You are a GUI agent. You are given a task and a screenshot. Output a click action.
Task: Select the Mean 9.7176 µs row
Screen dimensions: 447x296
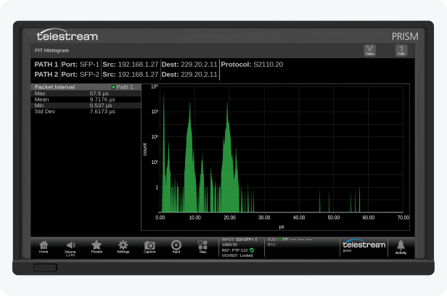point(86,99)
